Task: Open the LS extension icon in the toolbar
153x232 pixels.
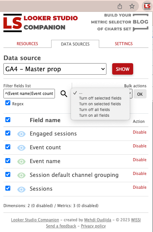Action: (147, 6)
